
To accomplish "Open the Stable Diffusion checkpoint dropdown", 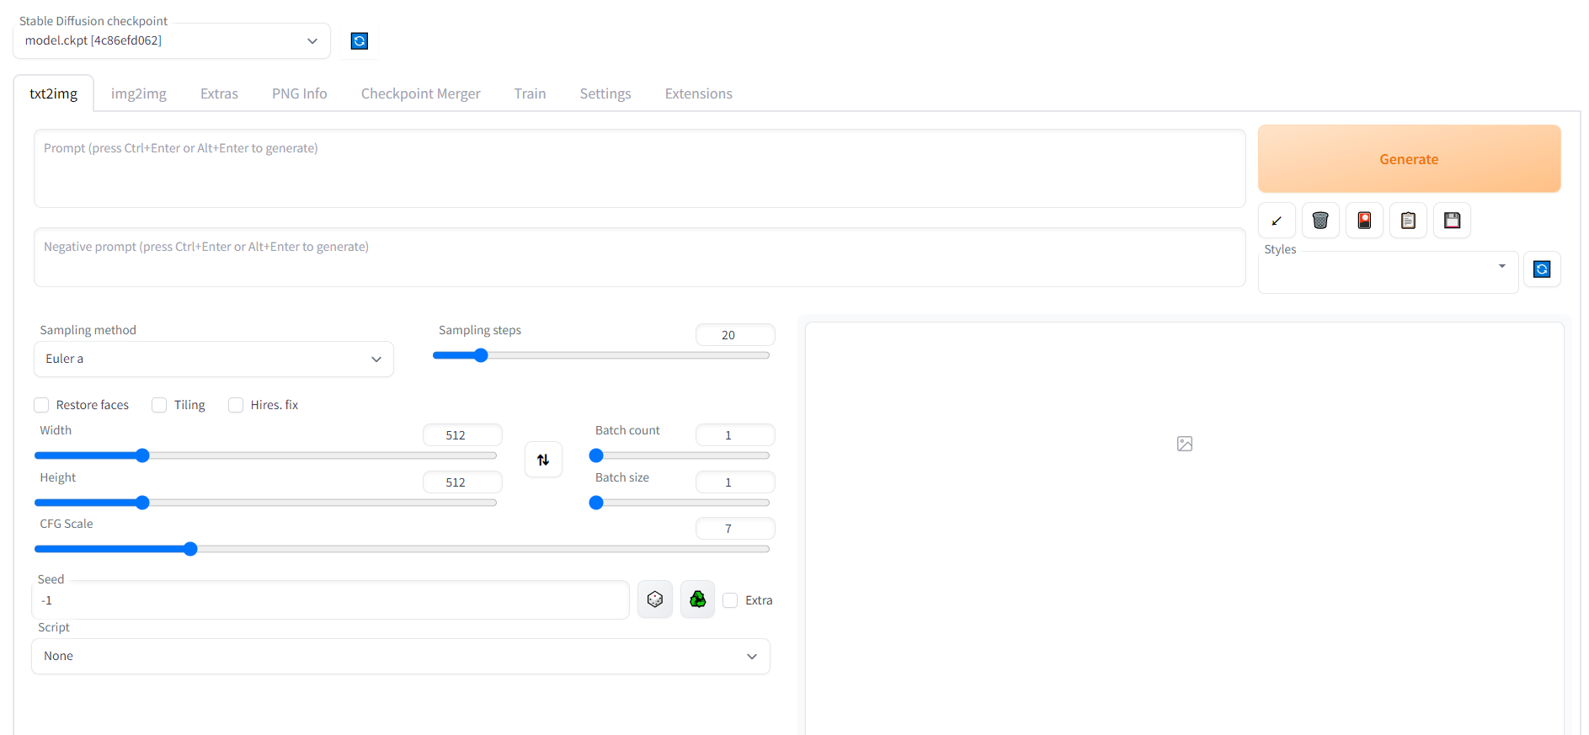I will (x=172, y=41).
